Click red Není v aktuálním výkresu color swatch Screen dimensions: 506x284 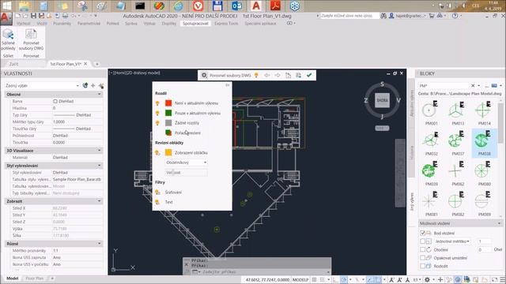(168, 103)
